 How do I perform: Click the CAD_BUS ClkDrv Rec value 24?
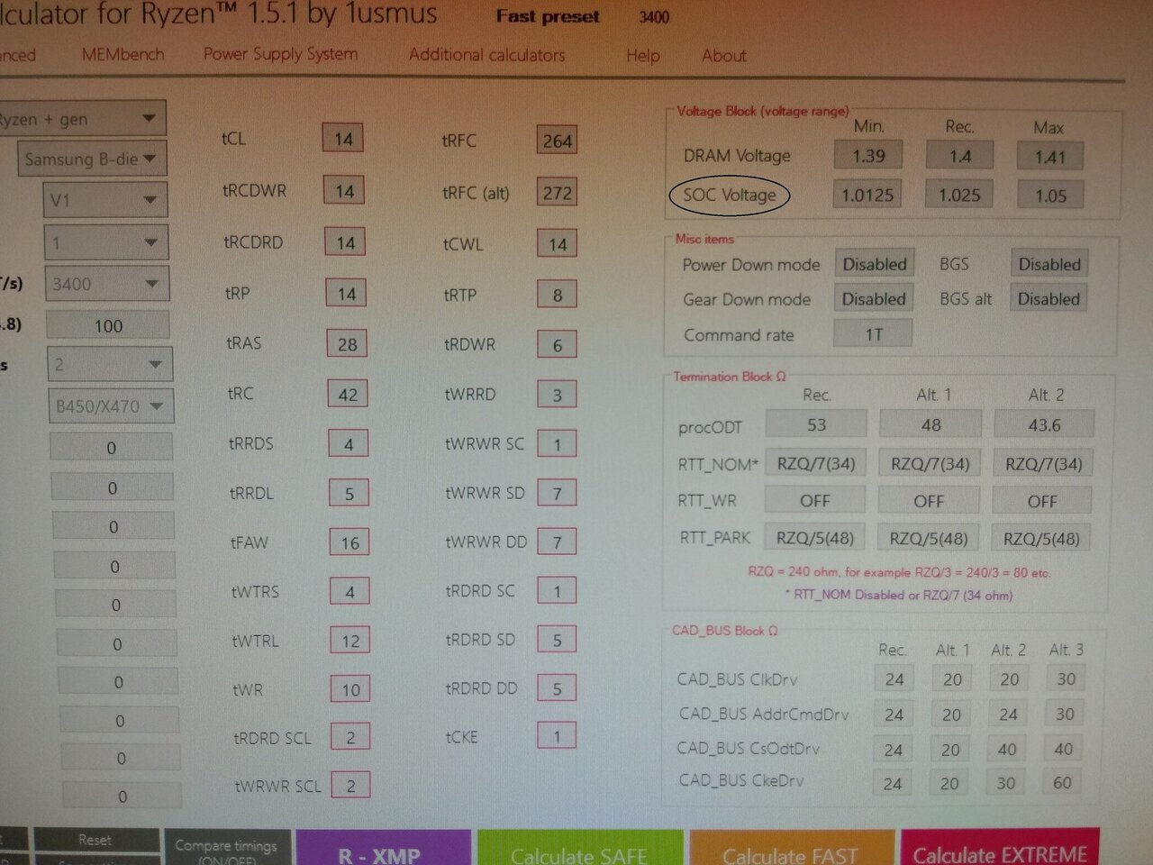894,679
